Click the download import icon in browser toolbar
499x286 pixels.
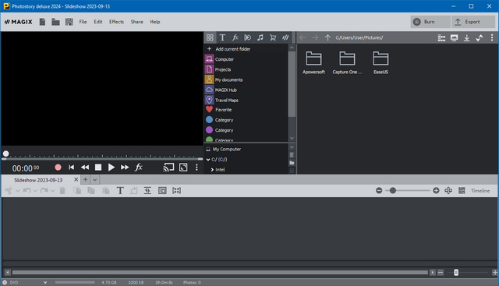(x=466, y=38)
